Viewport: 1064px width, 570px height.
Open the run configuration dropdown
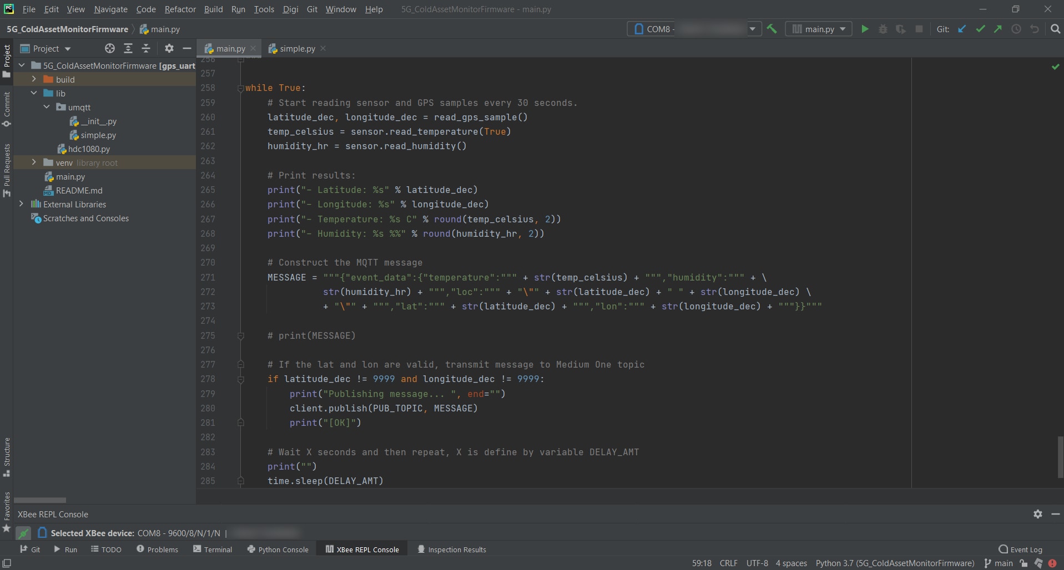click(x=843, y=29)
